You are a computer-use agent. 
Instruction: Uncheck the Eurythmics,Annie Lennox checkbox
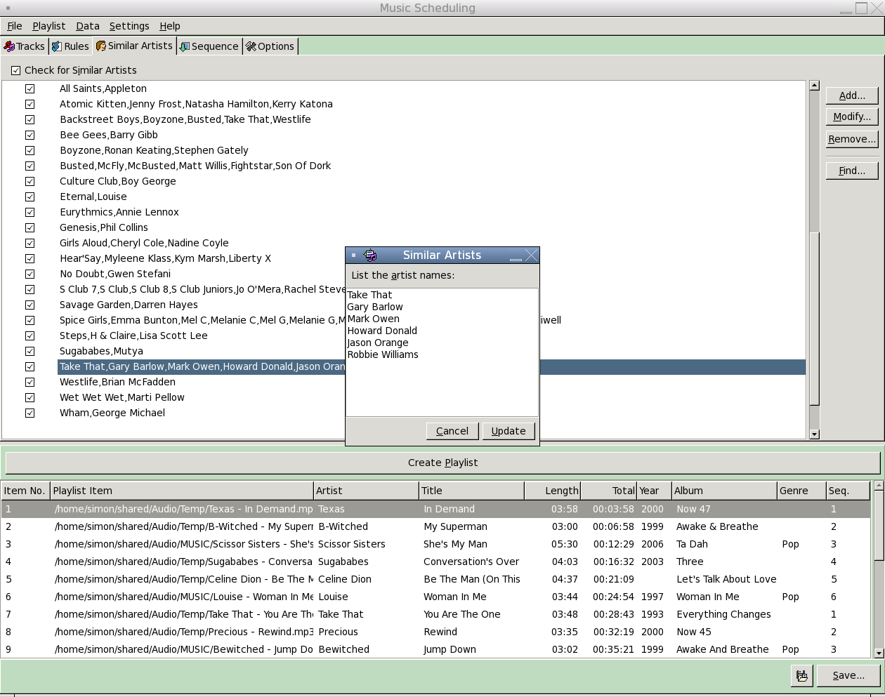coord(30,212)
